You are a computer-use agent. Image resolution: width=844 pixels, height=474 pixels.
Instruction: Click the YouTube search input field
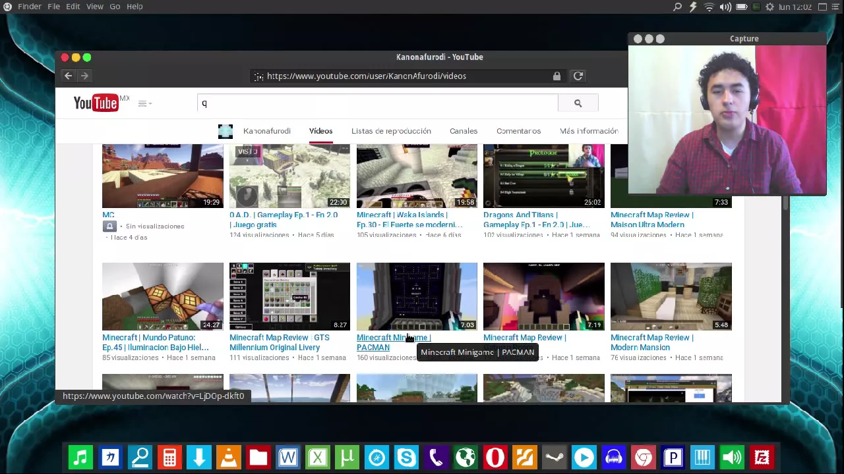click(x=377, y=103)
